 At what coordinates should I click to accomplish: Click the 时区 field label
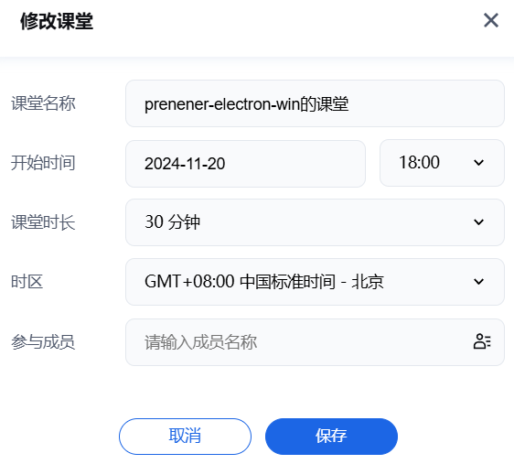(27, 282)
